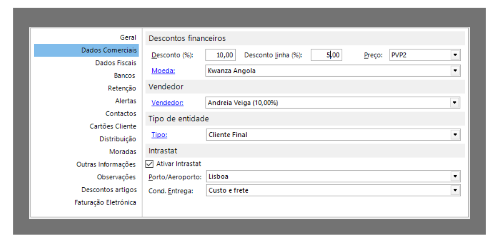Follow the Vendedor link label
This screenshot has width=495, height=243.
pos(167,103)
